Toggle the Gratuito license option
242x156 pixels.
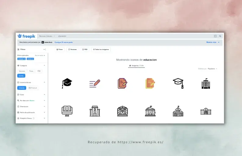(x=22, y=88)
